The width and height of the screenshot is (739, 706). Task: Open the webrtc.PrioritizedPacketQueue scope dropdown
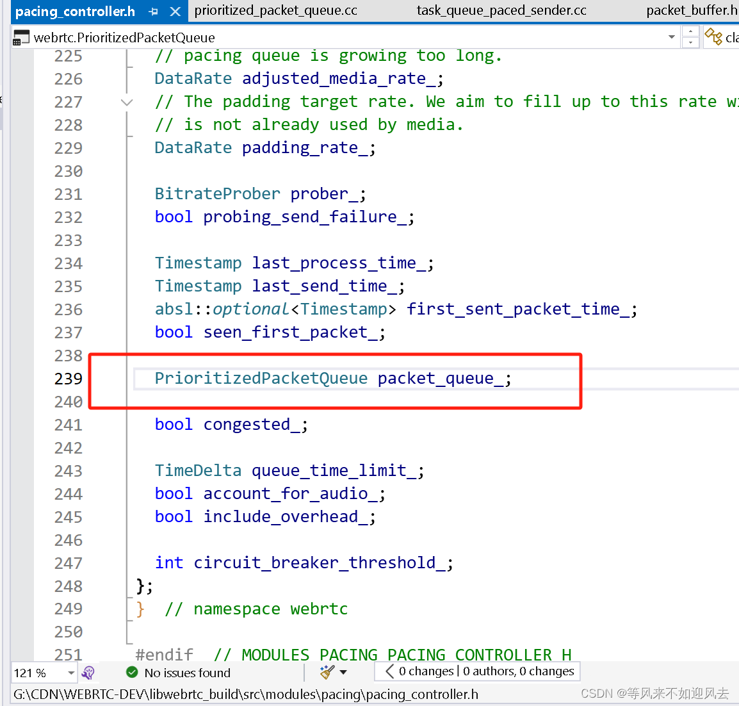tap(672, 37)
